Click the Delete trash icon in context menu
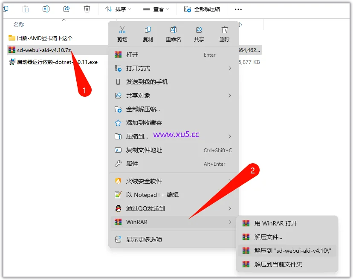 (x=225, y=30)
